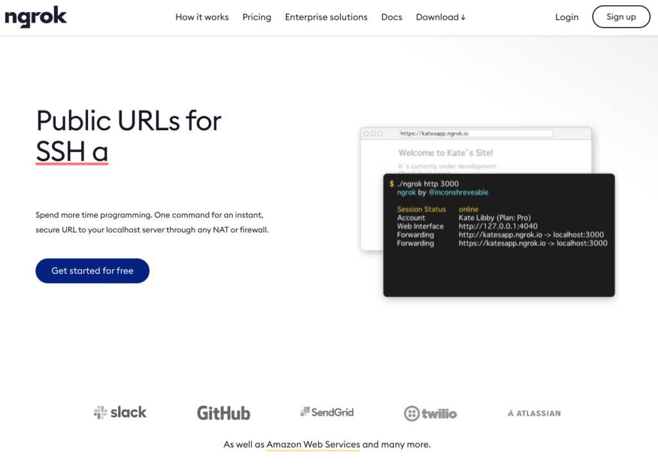Click the underlined 'SSH a' headline text
The width and height of the screenshot is (658, 466).
72,151
